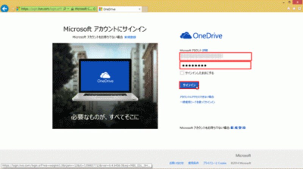Open a new tab with the blank button
Screen dimensions: 303x169
145,9
